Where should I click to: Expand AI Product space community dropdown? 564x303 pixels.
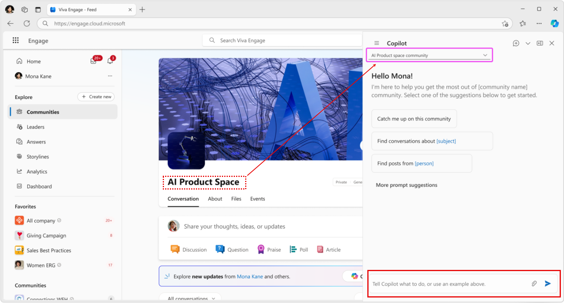(485, 56)
